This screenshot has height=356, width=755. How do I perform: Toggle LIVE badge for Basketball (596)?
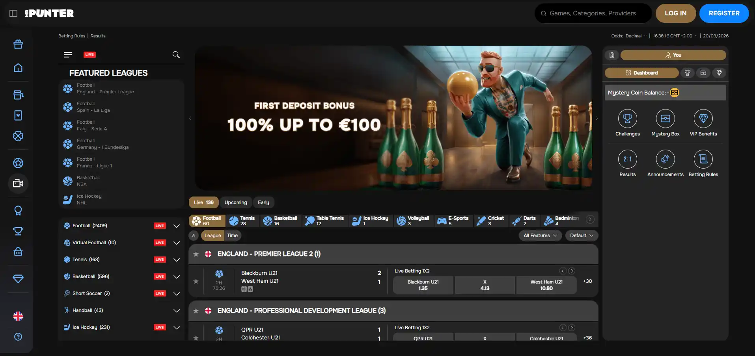[x=160, y=276]
